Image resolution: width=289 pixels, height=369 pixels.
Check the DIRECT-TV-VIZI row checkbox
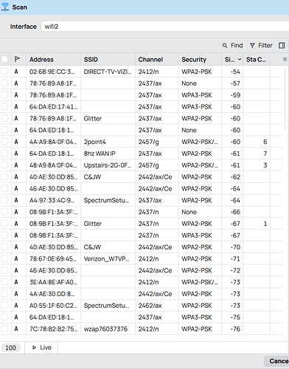click(4, 72)
